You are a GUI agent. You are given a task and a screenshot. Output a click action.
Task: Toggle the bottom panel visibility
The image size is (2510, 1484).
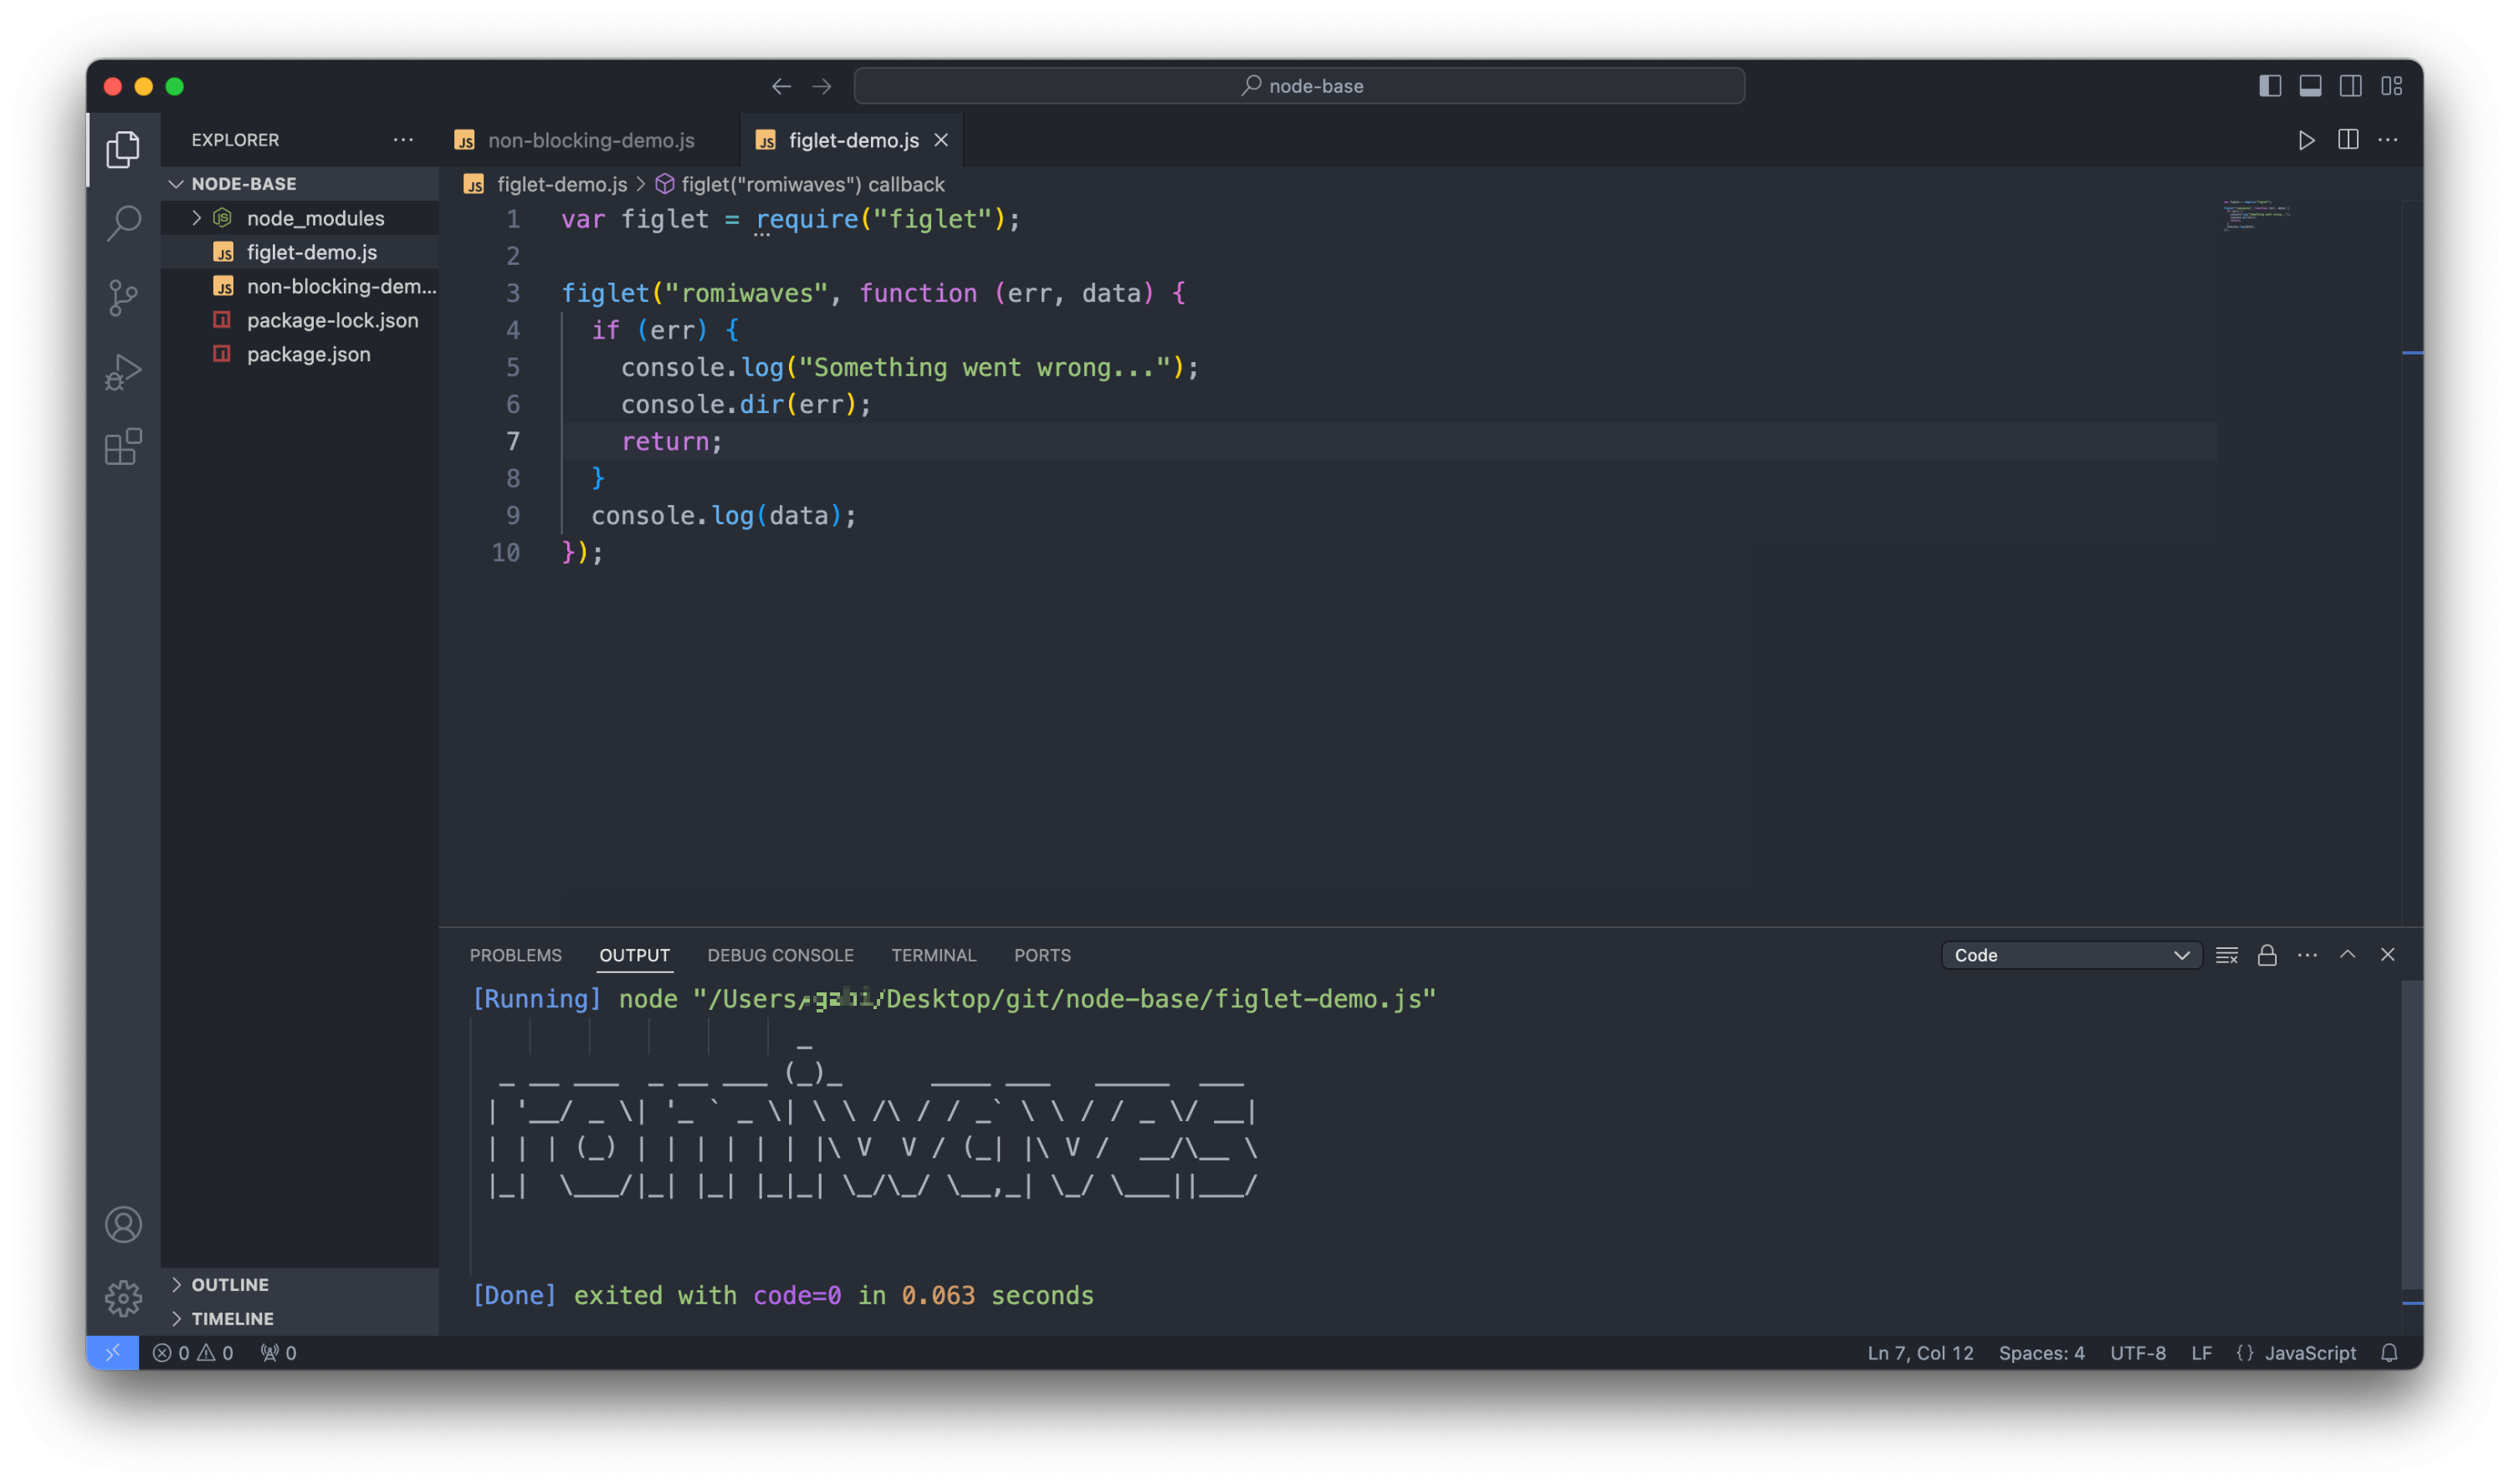pyautogui.click(x=2309, y=86)
